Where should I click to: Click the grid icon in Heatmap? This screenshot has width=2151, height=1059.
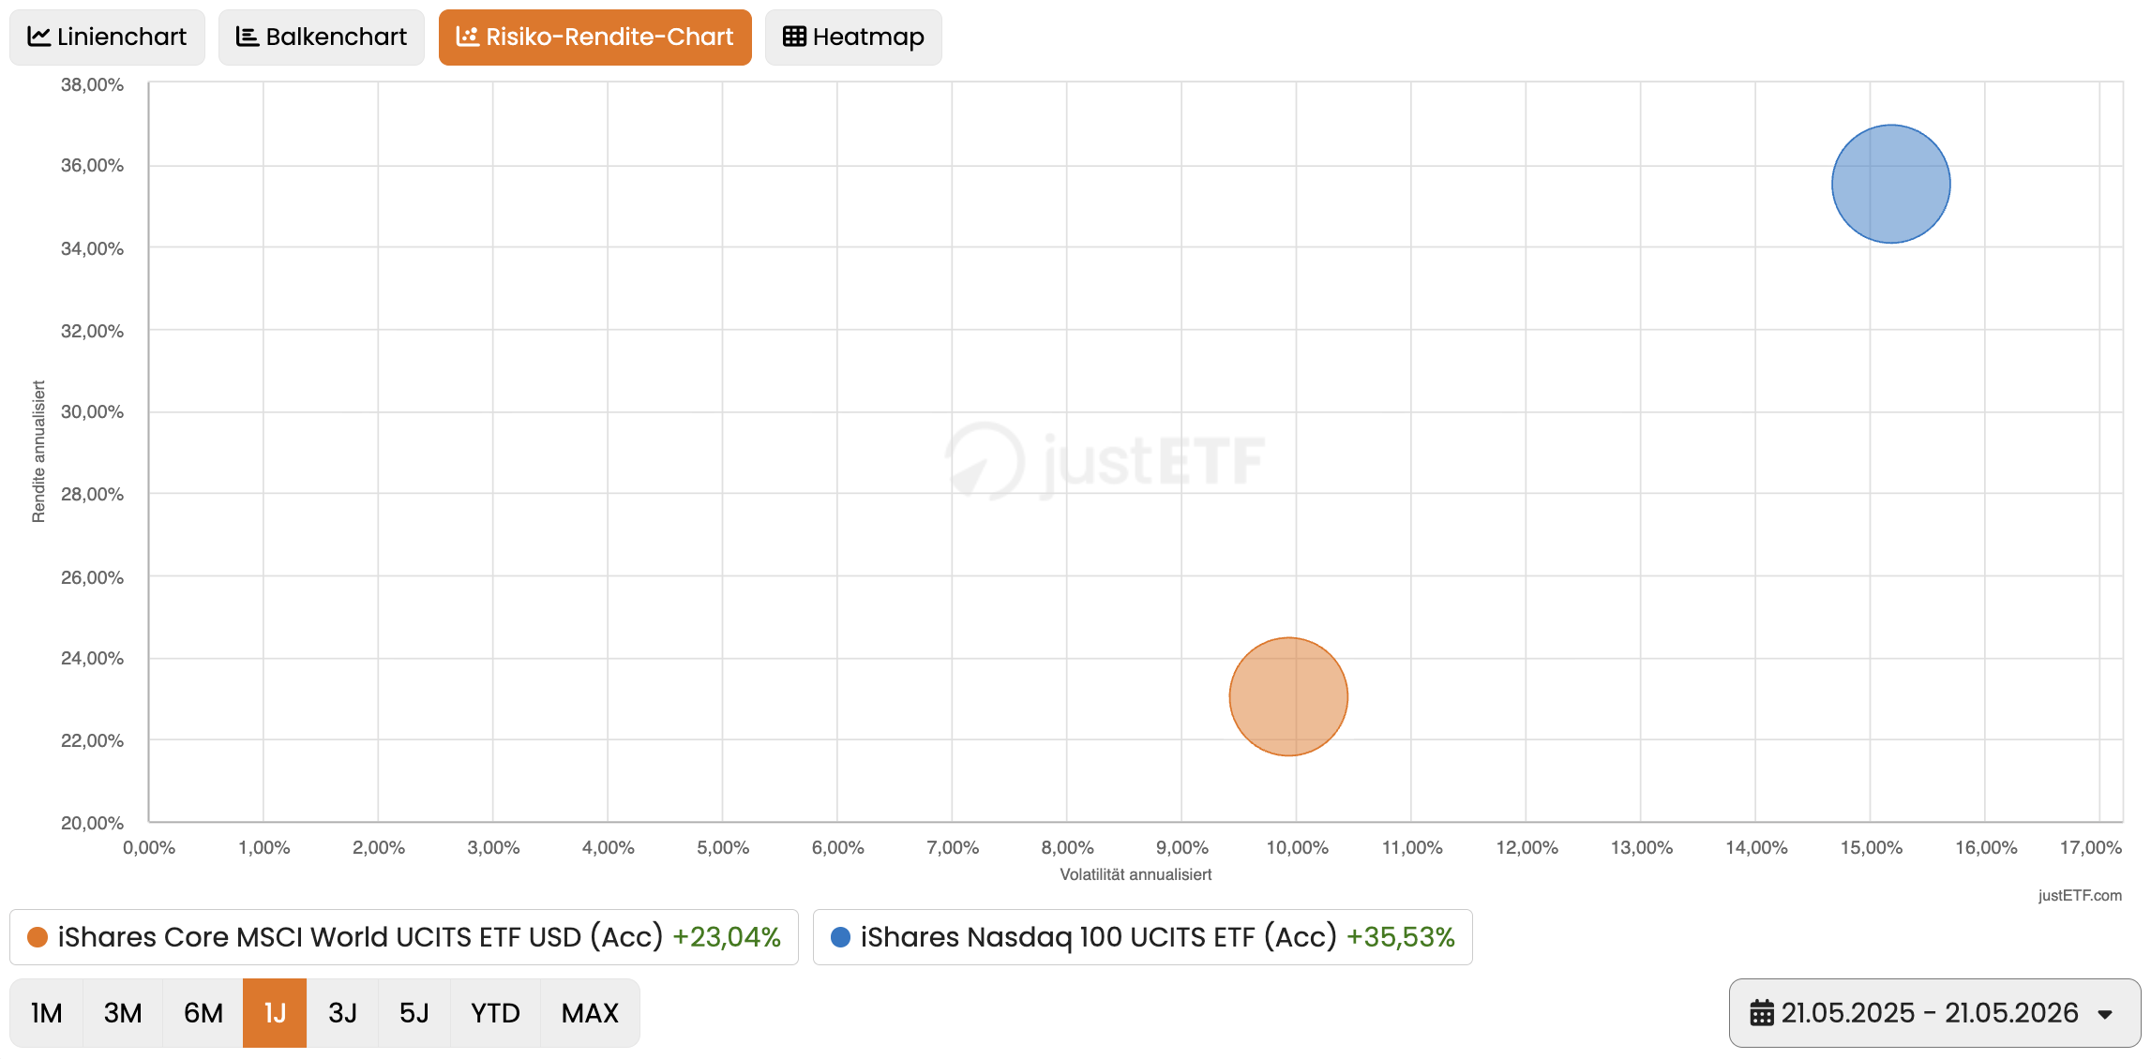coord(794,37)
